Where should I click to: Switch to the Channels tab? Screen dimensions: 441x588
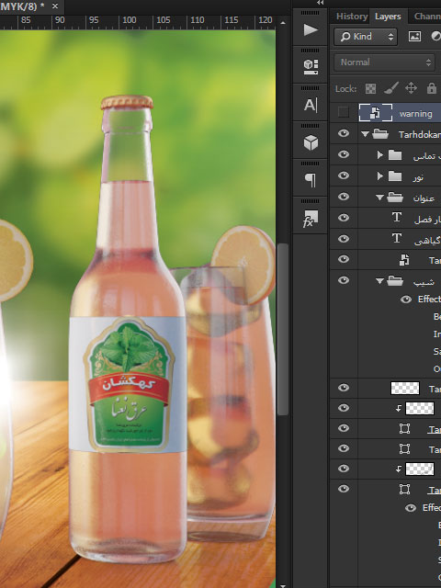(x=427, y=17)
